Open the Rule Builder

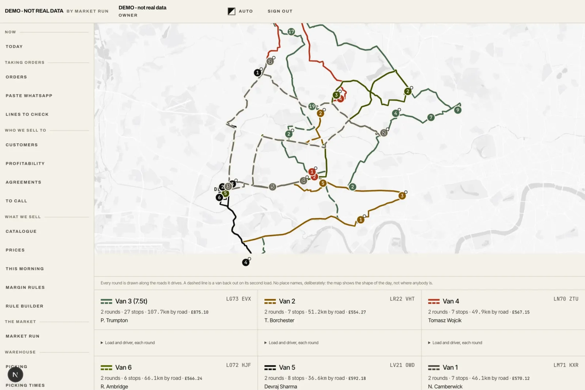[x=24, y=306]
